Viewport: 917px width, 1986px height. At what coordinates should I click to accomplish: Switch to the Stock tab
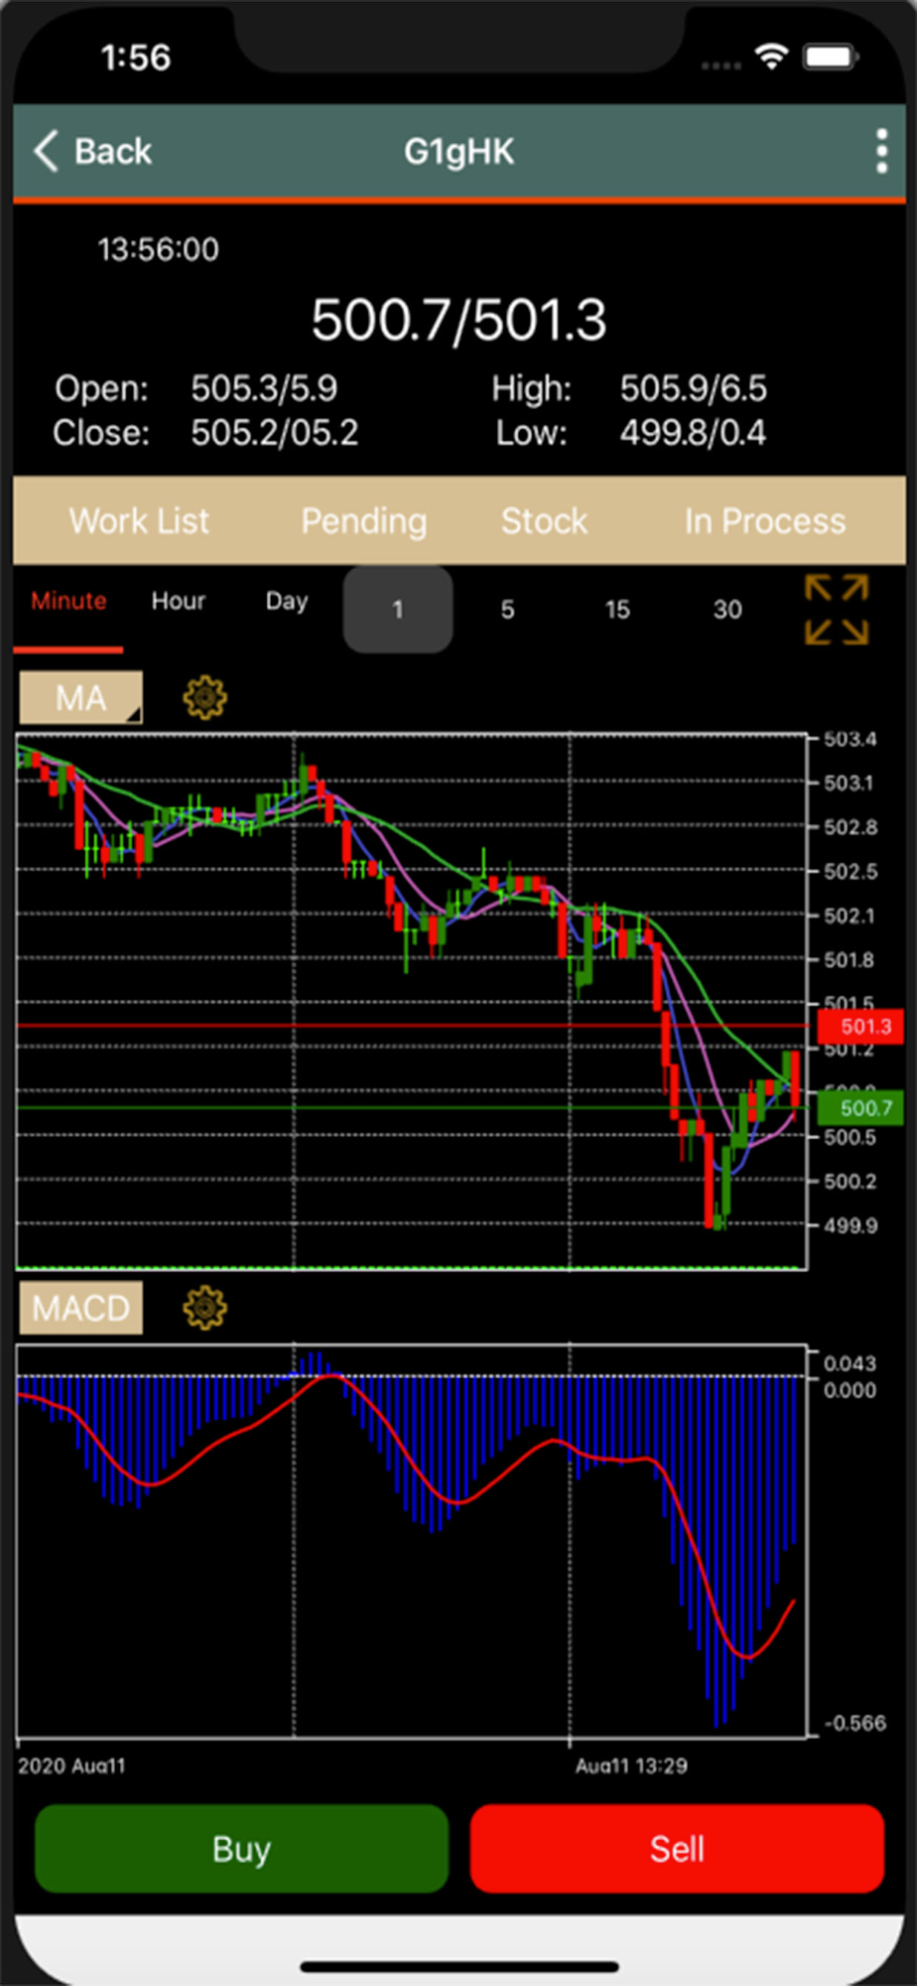click(x=544, y=520)
